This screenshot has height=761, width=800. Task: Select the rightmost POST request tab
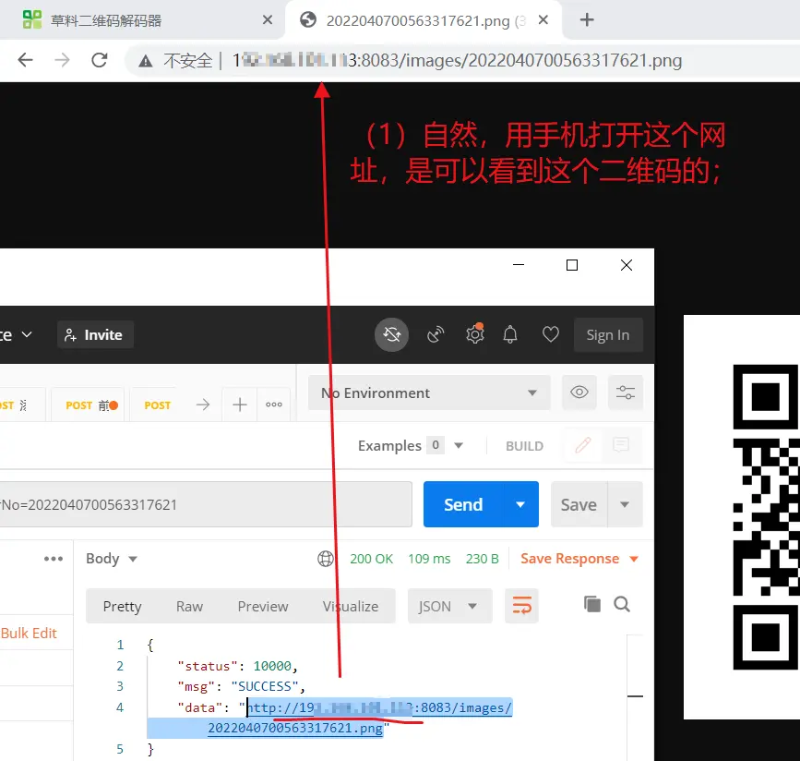coord(157,405)
